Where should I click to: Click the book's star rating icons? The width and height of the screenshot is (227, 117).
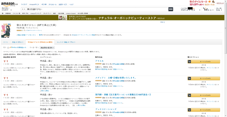(x=20, y=30)
